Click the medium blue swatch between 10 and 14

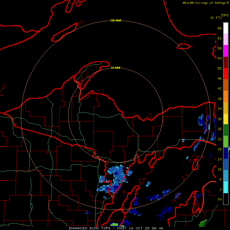pos(226,164)
